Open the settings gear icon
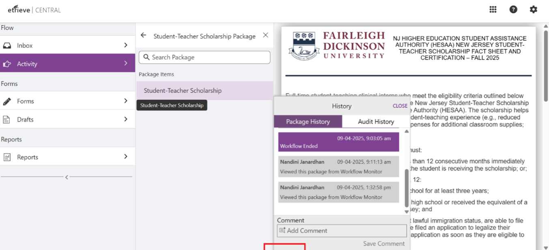 click(534, 10)
